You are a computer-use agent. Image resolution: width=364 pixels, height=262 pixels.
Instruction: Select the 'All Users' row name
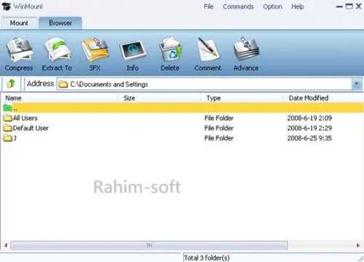25,118
